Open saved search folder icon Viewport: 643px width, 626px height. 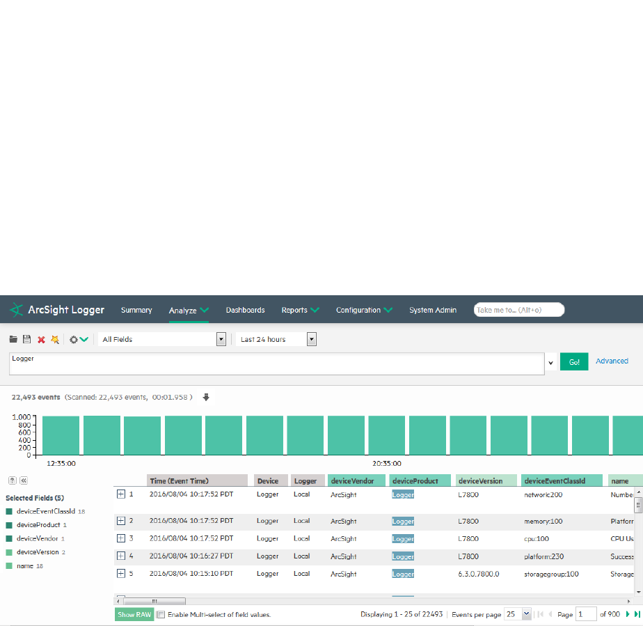(13, 339)
